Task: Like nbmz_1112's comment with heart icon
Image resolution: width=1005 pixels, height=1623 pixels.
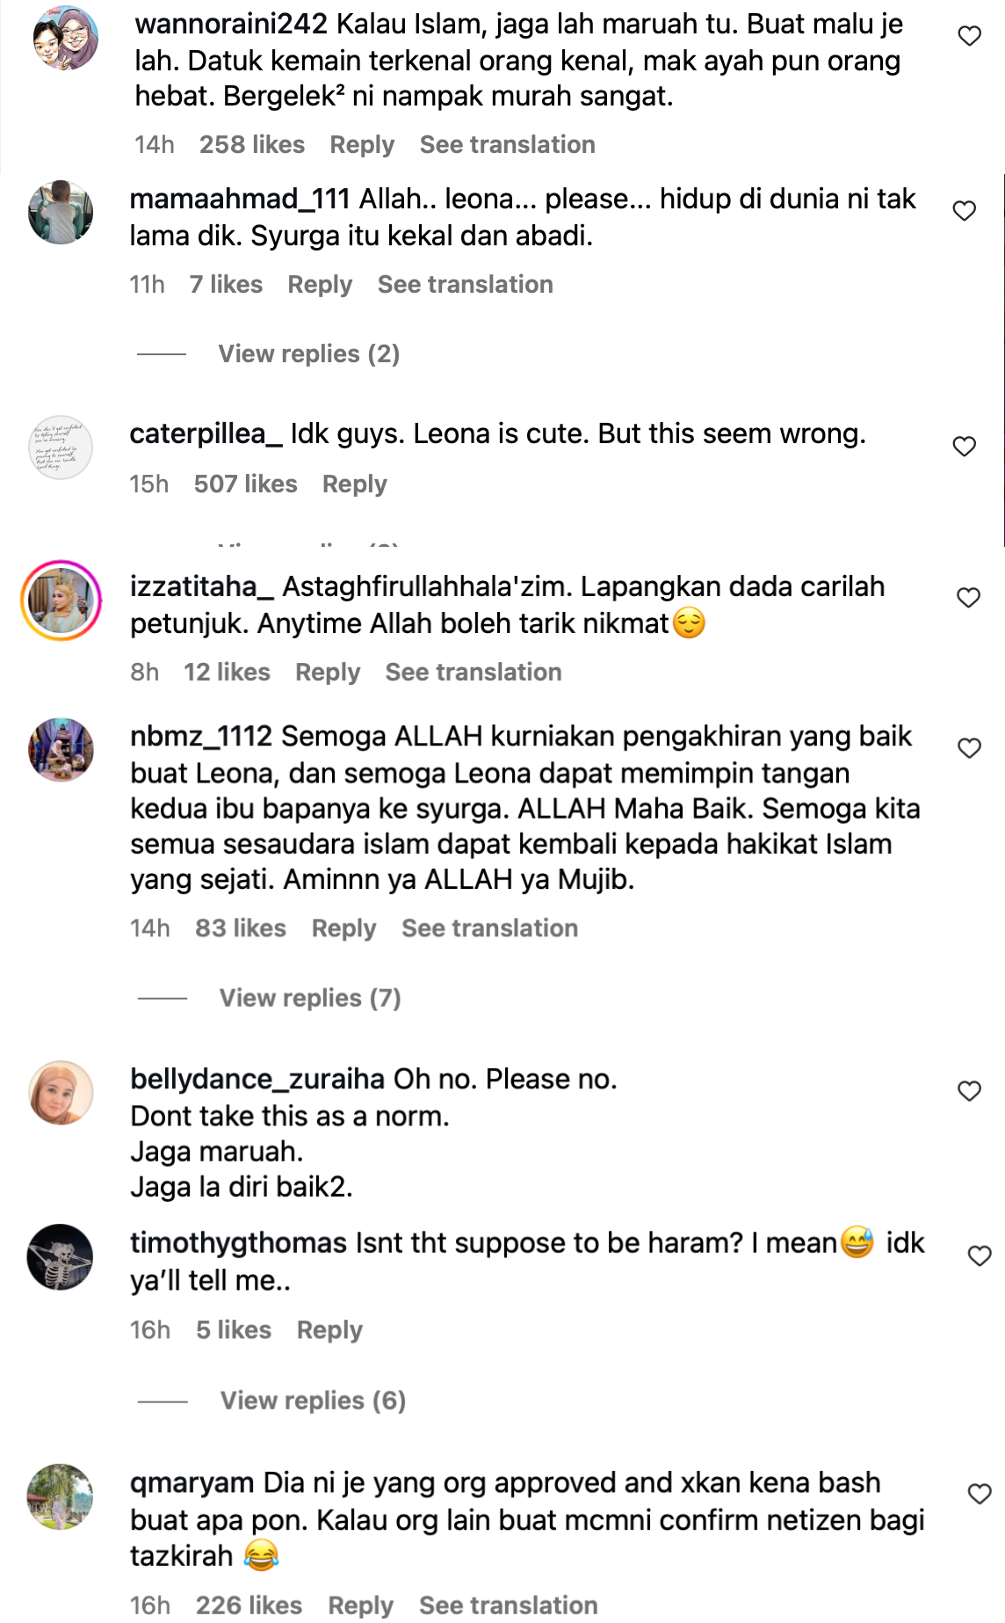Action: tap(969, 748)
